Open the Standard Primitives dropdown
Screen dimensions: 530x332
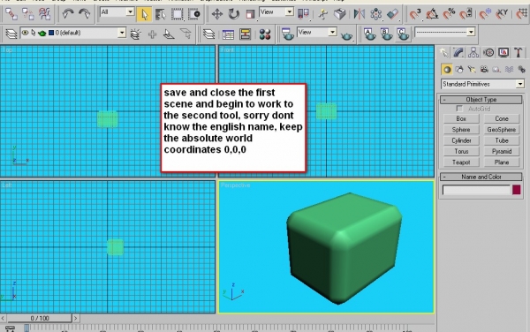coord(482,84)
